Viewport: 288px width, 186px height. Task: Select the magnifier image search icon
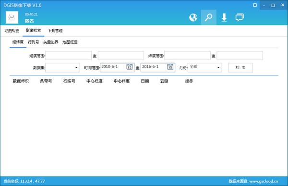point(208,17)
